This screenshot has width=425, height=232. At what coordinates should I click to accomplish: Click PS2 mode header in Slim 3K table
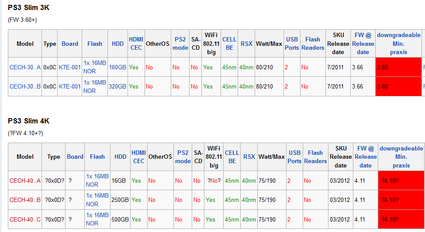point(180,44)
